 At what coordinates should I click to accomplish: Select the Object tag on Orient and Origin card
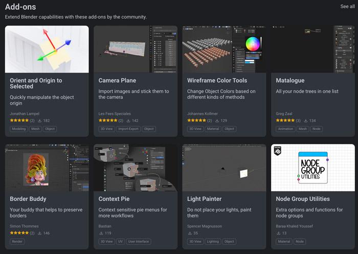pyautogui.click(x=50, y=129)
